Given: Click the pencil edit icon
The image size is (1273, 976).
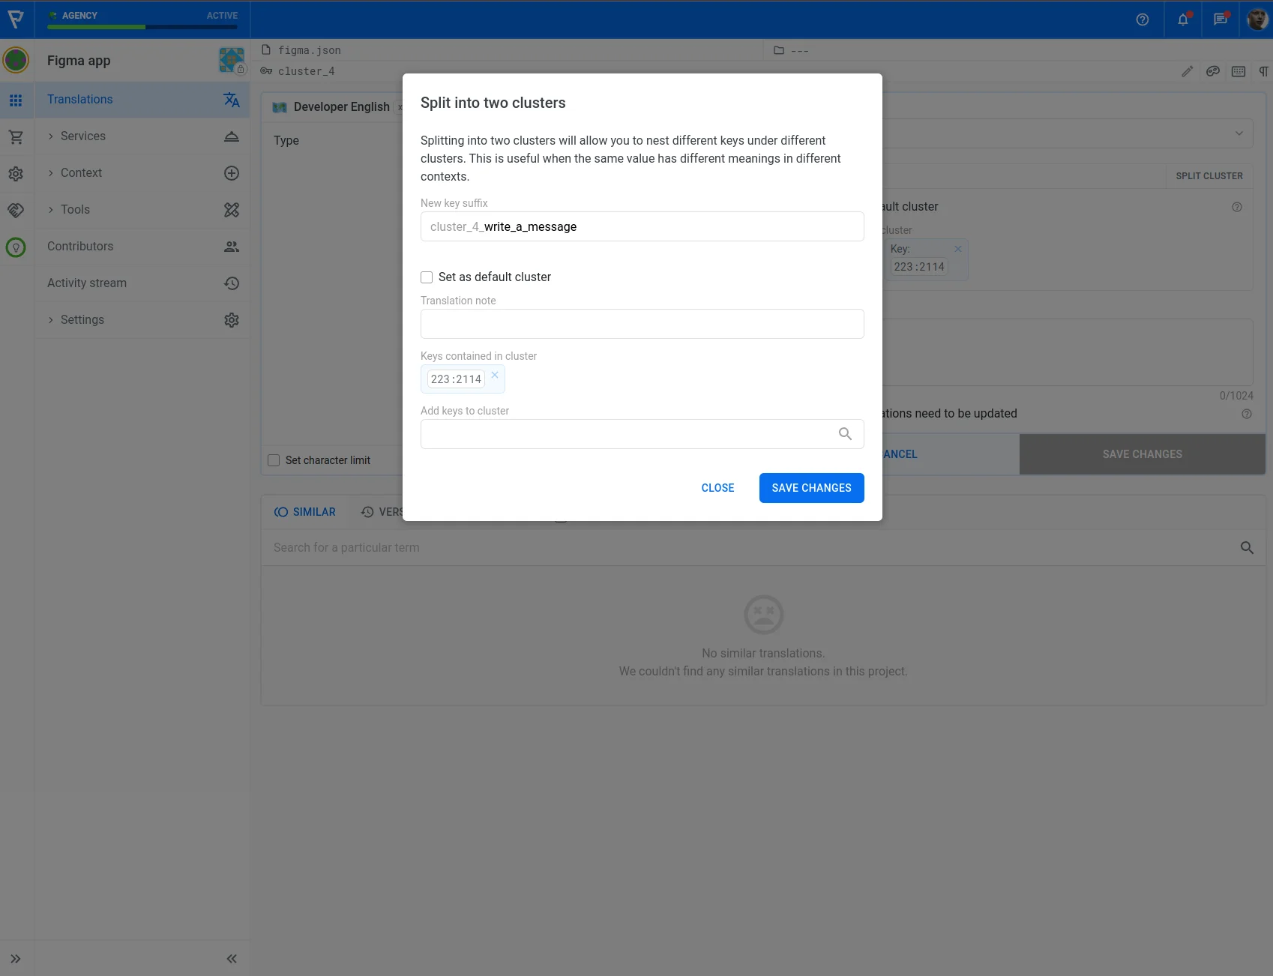Looking at the screenshot, I should (x=1187, y=71).
